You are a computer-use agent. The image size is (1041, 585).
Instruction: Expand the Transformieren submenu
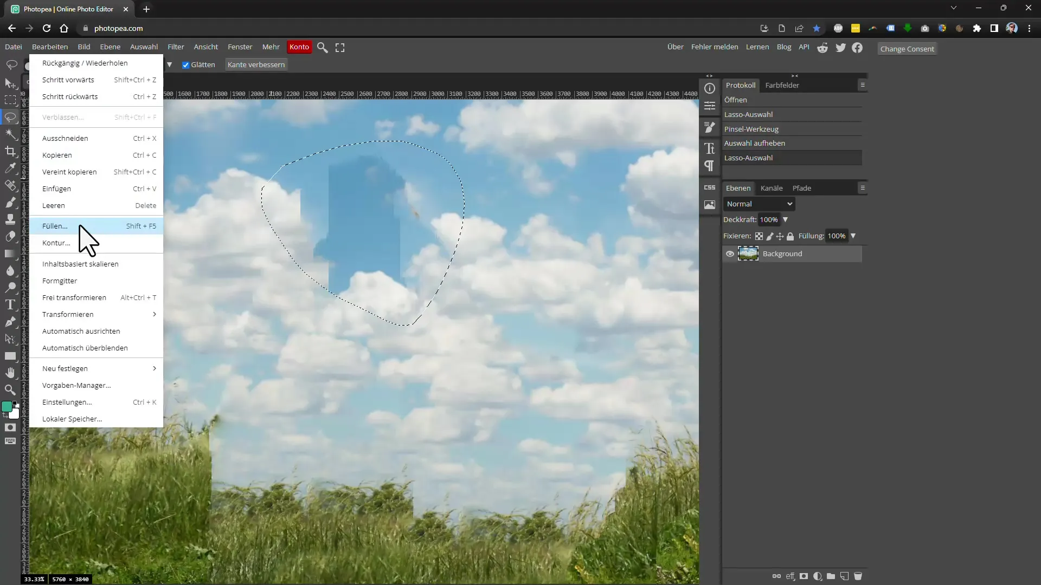[155, 314]
